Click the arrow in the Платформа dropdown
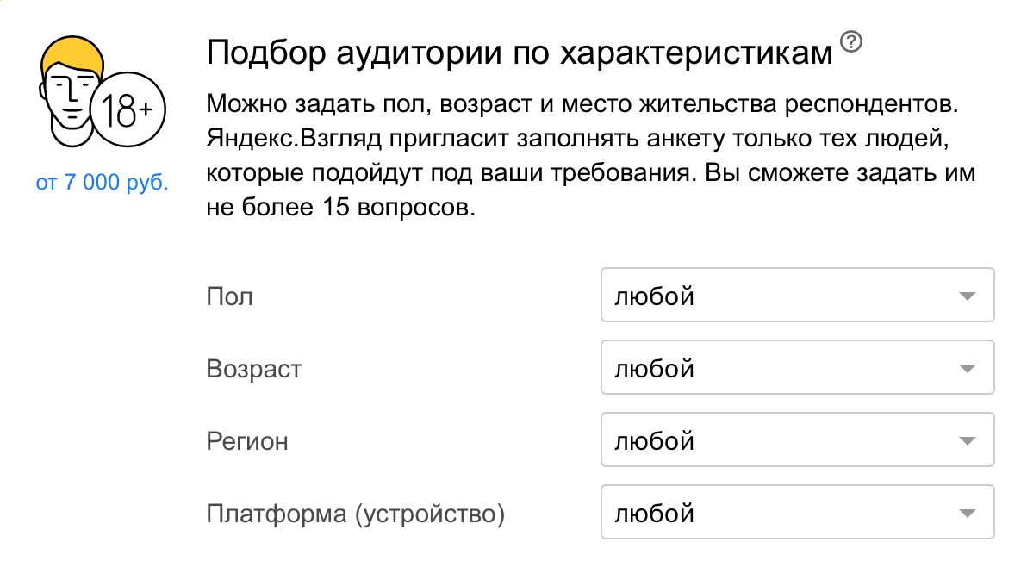Screen dimensions: 1027x586 pyautogui.click(x=967, y=514)
